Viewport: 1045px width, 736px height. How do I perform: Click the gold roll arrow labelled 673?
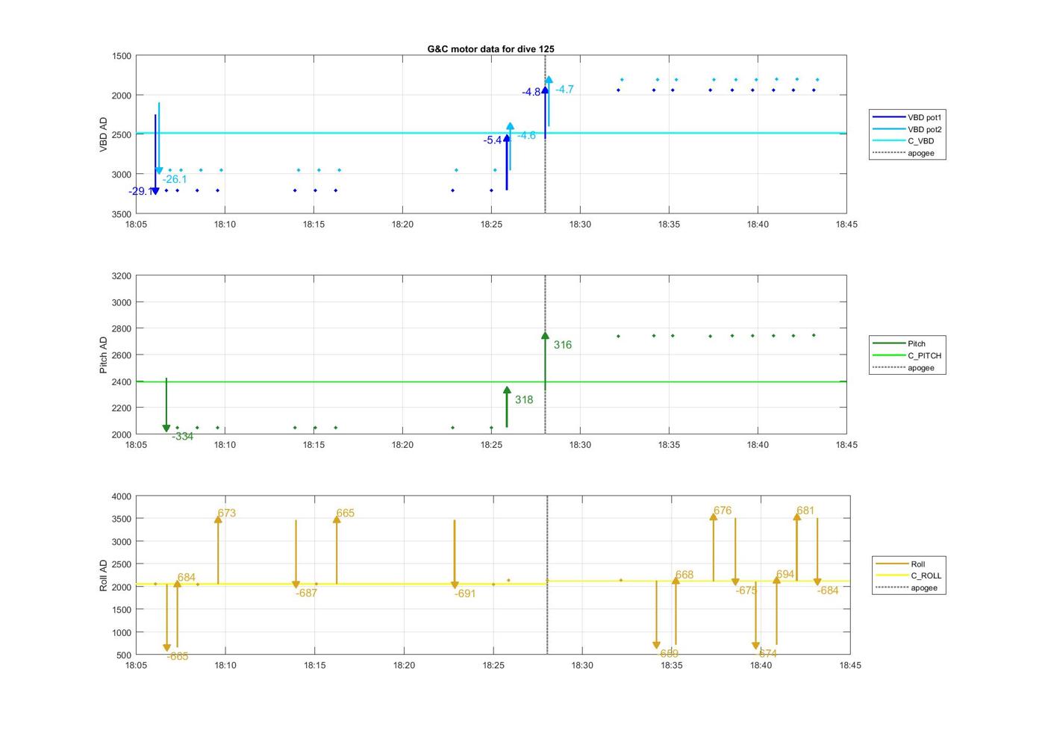(218, 549)
